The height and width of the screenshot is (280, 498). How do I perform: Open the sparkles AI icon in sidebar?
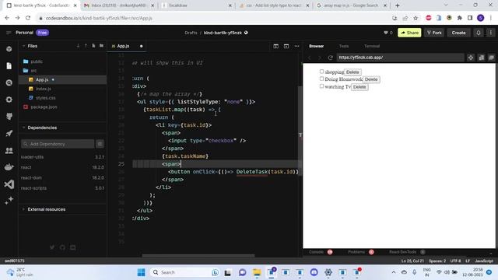(9, 201)
